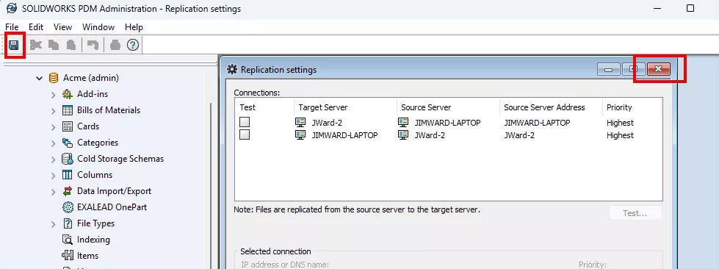Click the Acme vault database icon
Image resolution: width=719 pixels, height=269 pixels.
click(54, 78)
